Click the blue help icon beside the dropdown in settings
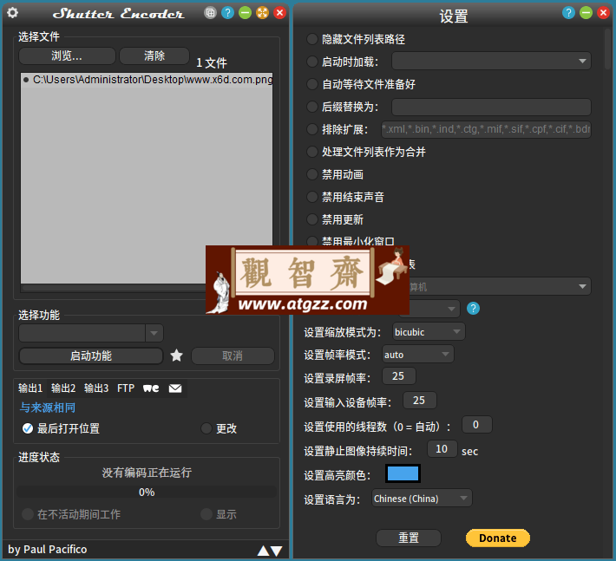The image size is (616, 561). click(474, 309)
